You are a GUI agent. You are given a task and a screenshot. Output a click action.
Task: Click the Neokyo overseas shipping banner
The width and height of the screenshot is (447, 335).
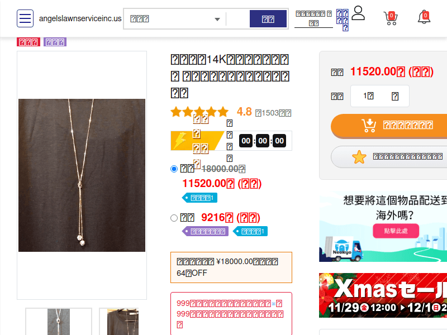click(x=383, y=227)
